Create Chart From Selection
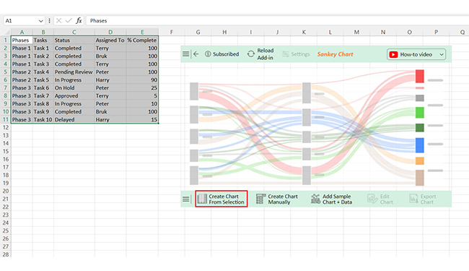 222,199
